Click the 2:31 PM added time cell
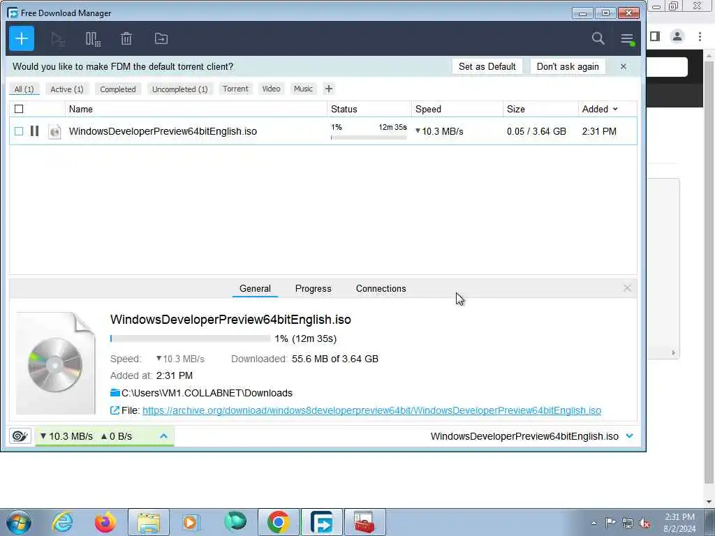715x536 pixels. [599, 131]
